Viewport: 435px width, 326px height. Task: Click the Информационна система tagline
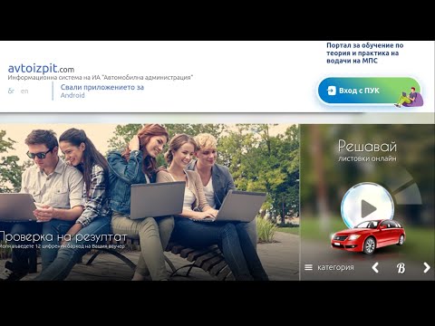[x=101, y=78]
